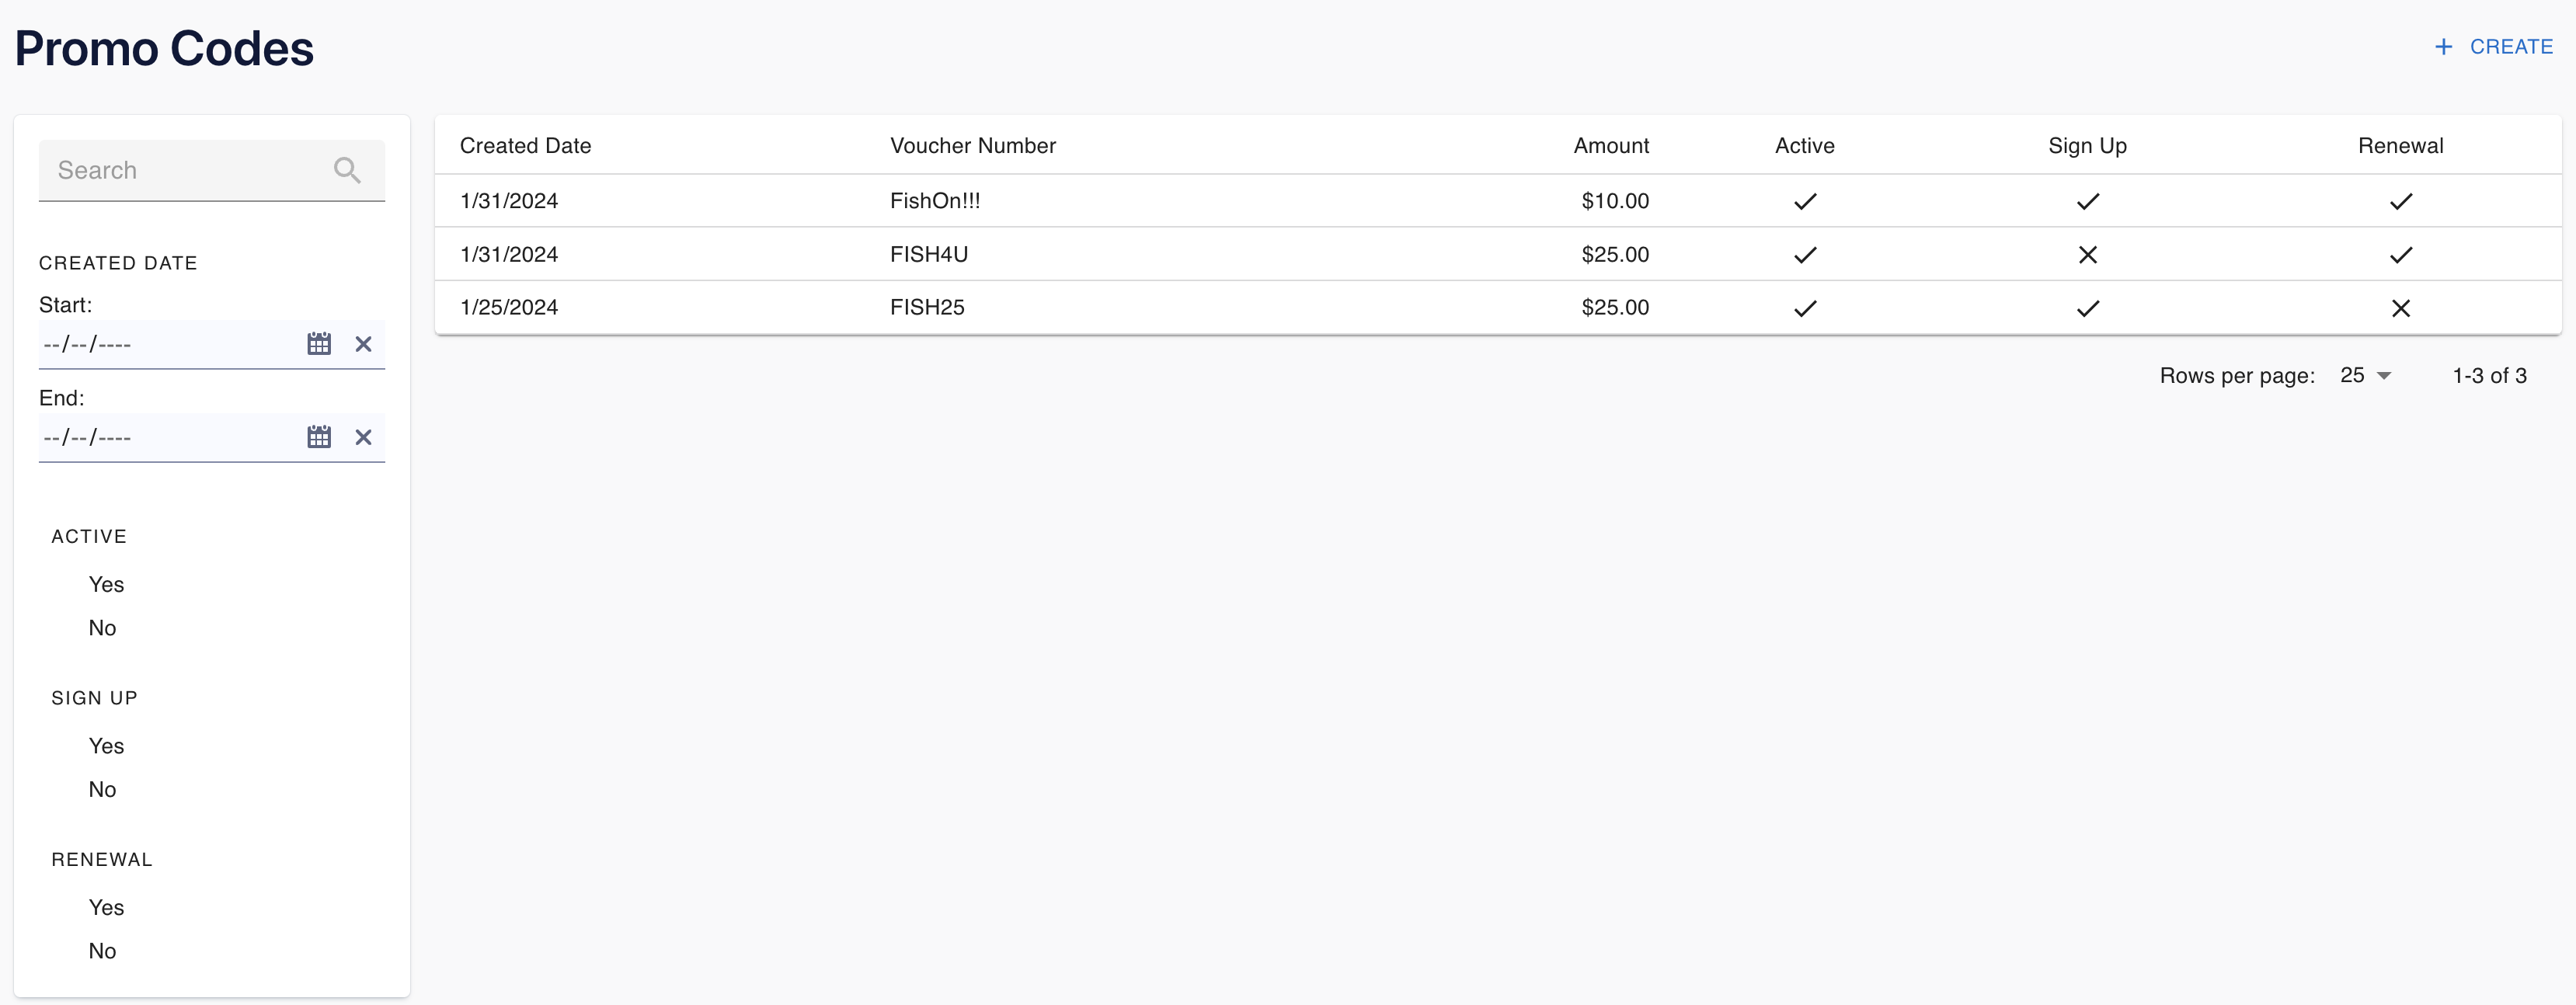Click the Sign Up X mark for FISH4U

pyautogui.click(x=2087, y=255)
